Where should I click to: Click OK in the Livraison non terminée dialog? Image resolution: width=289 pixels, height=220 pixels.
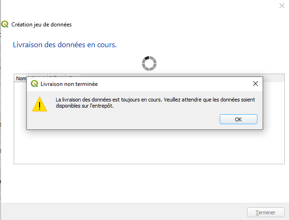(238, 119)
